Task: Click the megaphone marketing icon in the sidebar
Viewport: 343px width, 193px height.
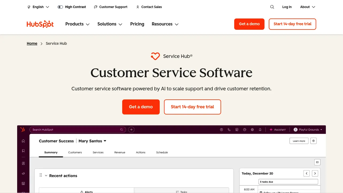Action: click(x=23, y=173)
